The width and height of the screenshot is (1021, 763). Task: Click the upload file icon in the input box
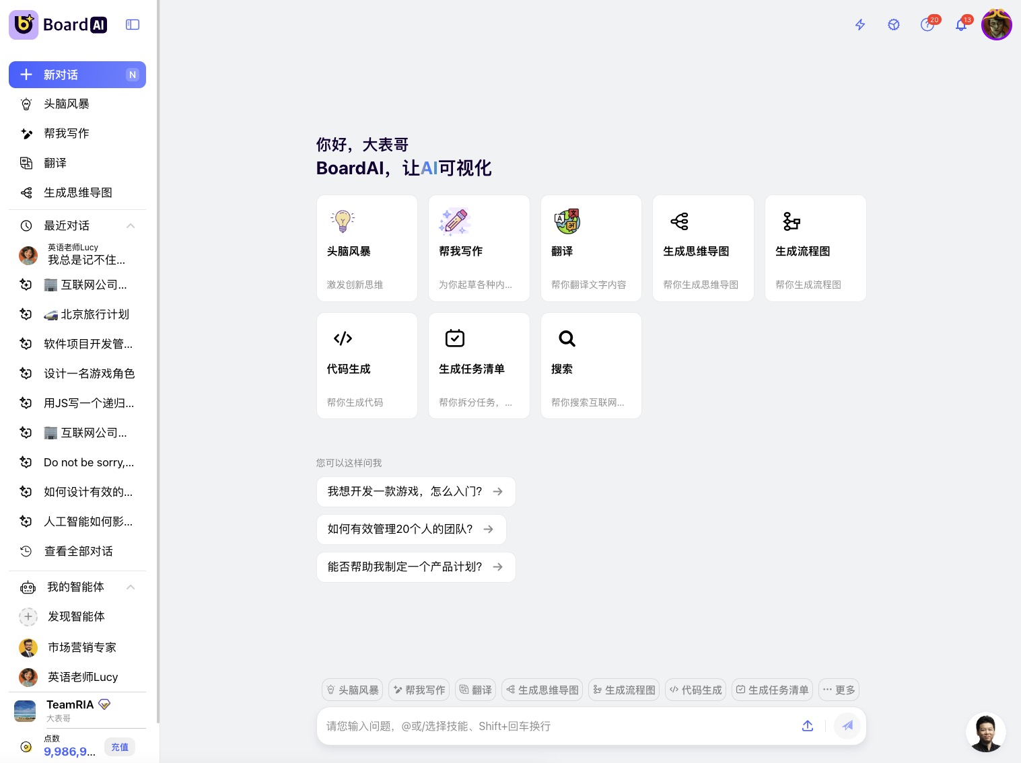[x=808, y=726]
